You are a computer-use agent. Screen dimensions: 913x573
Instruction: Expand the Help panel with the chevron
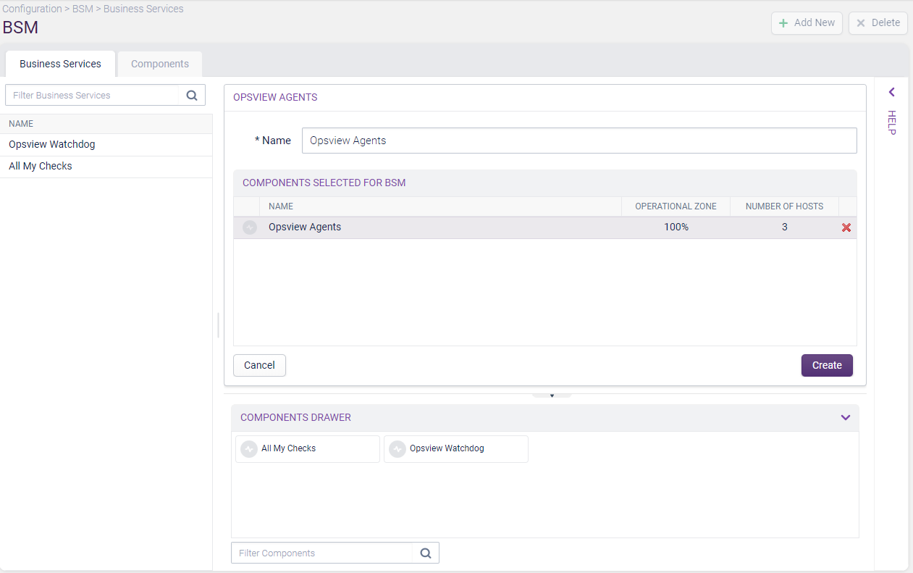[892, 92]
